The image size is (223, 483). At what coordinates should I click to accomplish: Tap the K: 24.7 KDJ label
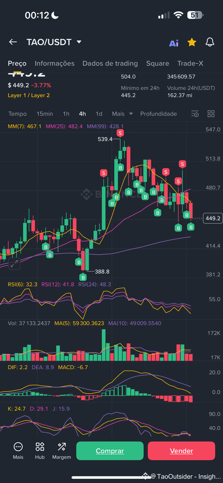[x=17, y=409]
